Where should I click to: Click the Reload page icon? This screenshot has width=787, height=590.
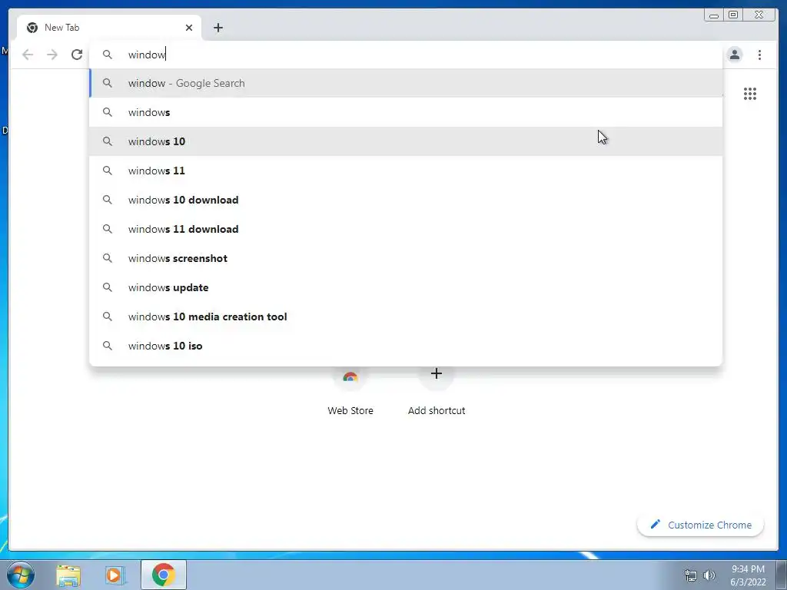(x=77, y=55)
